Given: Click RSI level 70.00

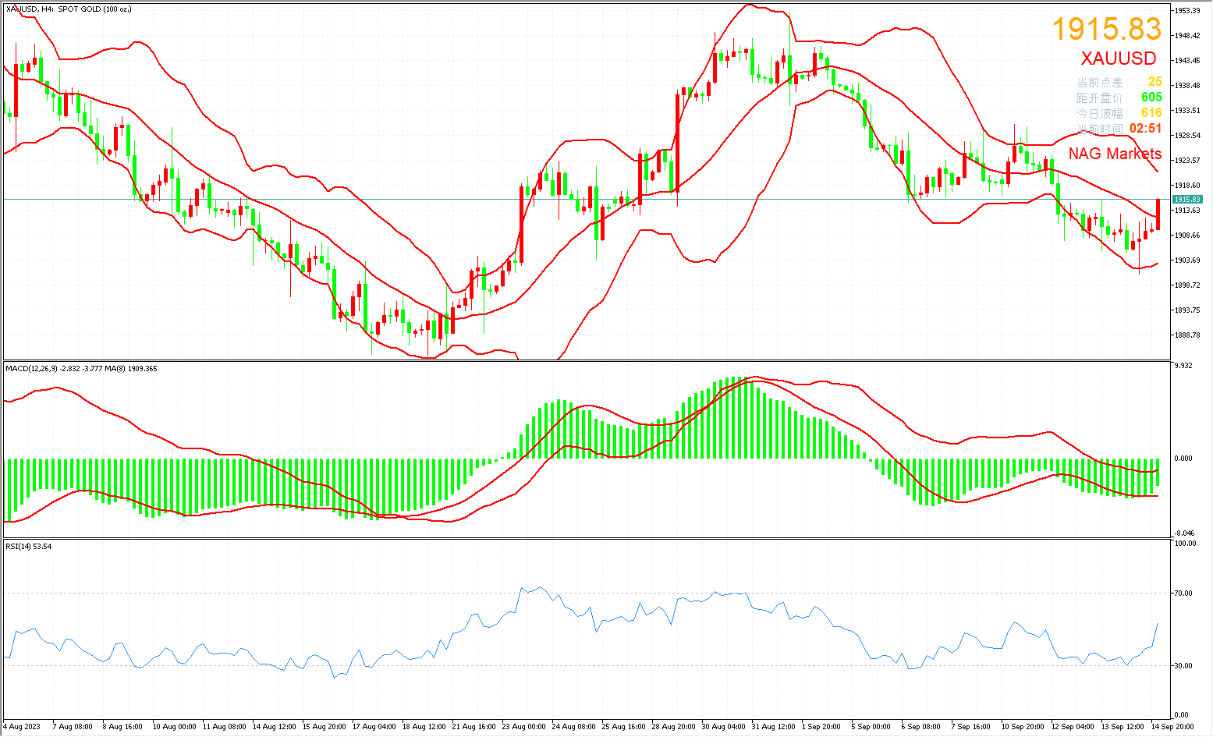Looking at the screenshot, I should [x=1183, y=593].
